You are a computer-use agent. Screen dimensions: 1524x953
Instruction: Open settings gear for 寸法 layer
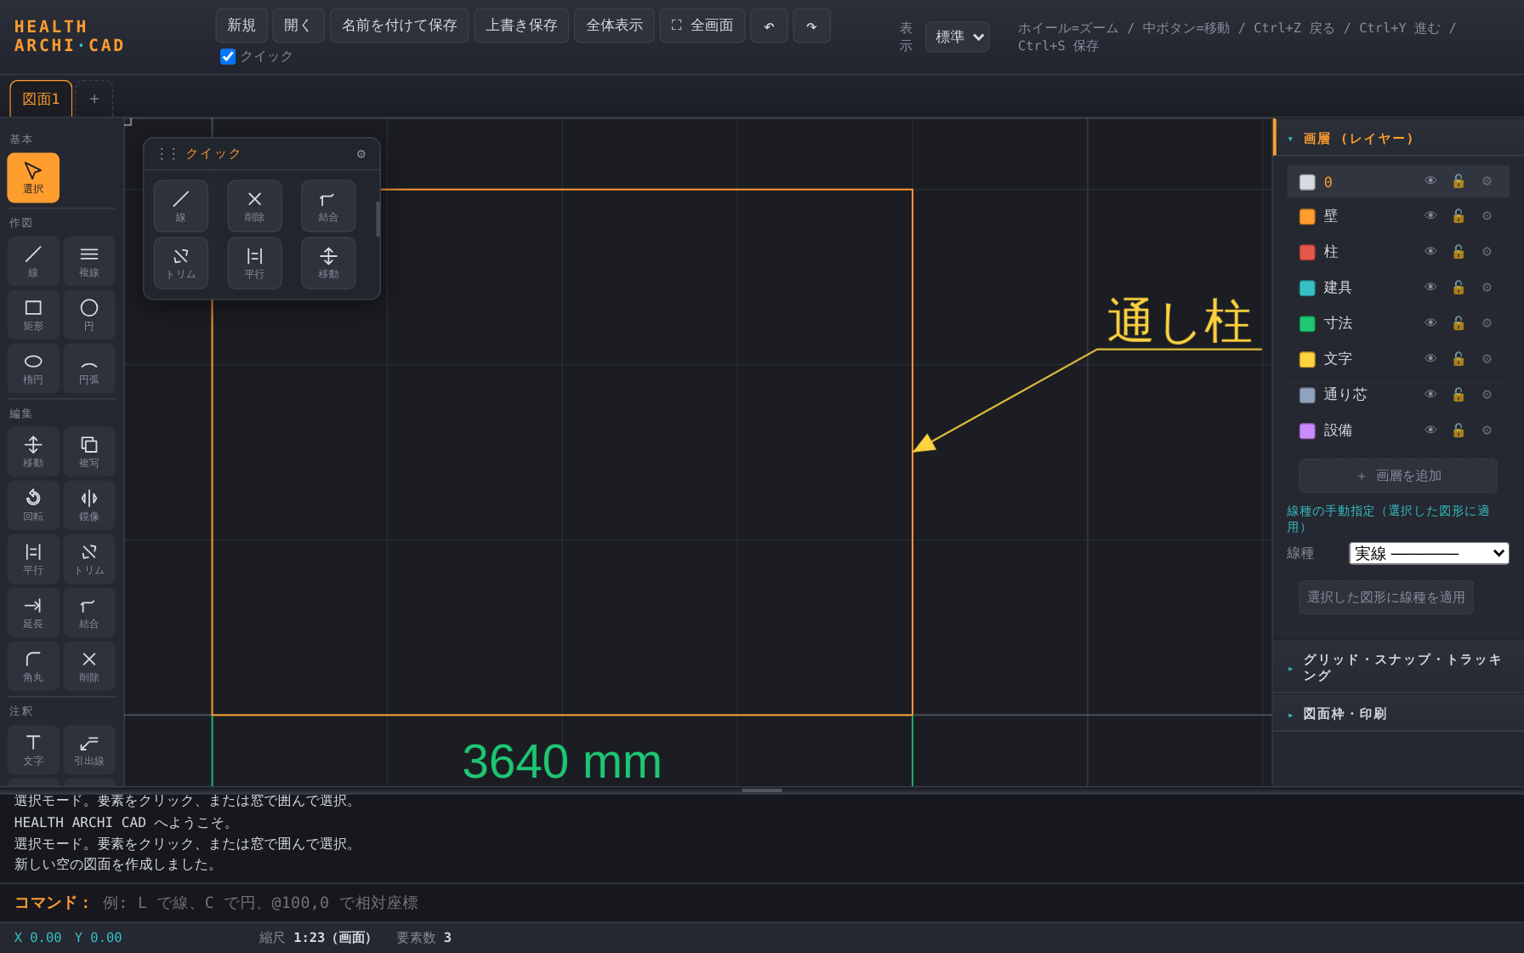tap(1487, 323)
